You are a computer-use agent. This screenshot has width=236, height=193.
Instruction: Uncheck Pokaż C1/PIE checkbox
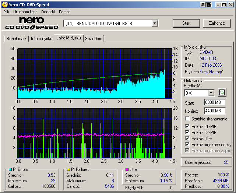[x=187, y=126]
